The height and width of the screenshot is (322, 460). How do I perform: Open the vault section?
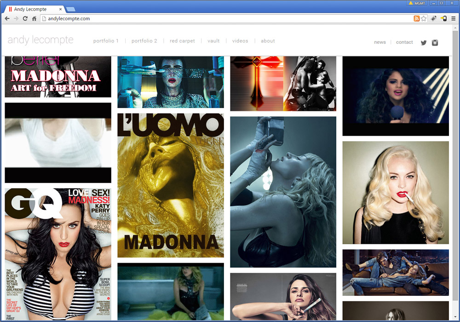click(x=213, y=41)
